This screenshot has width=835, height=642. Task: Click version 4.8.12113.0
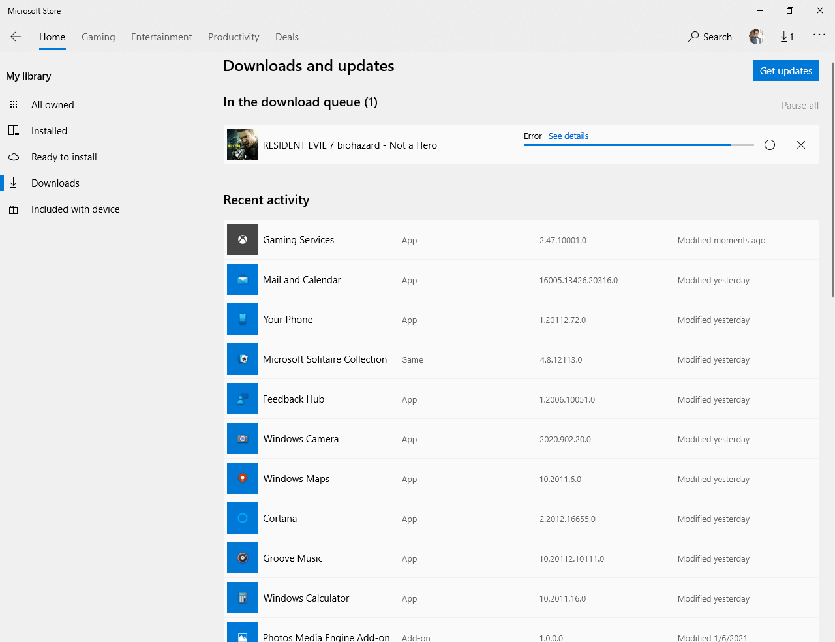(x=561, y=359)
